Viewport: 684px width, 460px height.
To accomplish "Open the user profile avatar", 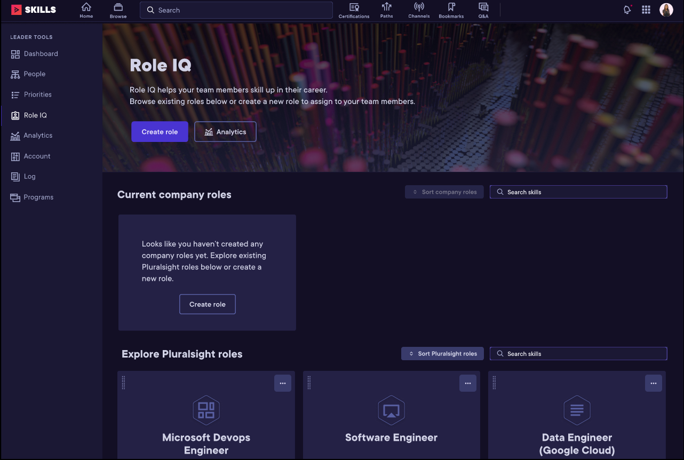I will pos(666,10).
